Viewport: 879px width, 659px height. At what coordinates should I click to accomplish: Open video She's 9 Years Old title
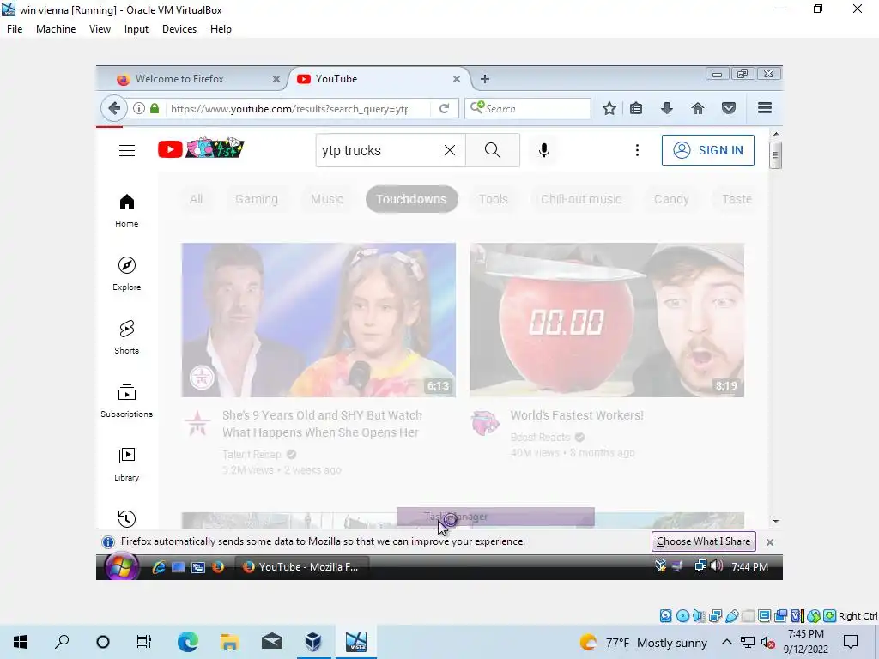(x=323, y=424)
